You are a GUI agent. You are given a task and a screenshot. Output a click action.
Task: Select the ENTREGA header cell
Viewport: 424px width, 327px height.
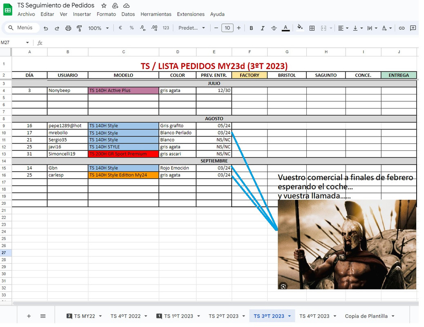pyautogui.click(x=399, y=75)
